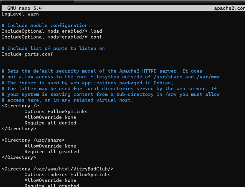Place cursor on LogLevel warn line
Viewport: 245px width, 187px height.
(x=20, y=14)
